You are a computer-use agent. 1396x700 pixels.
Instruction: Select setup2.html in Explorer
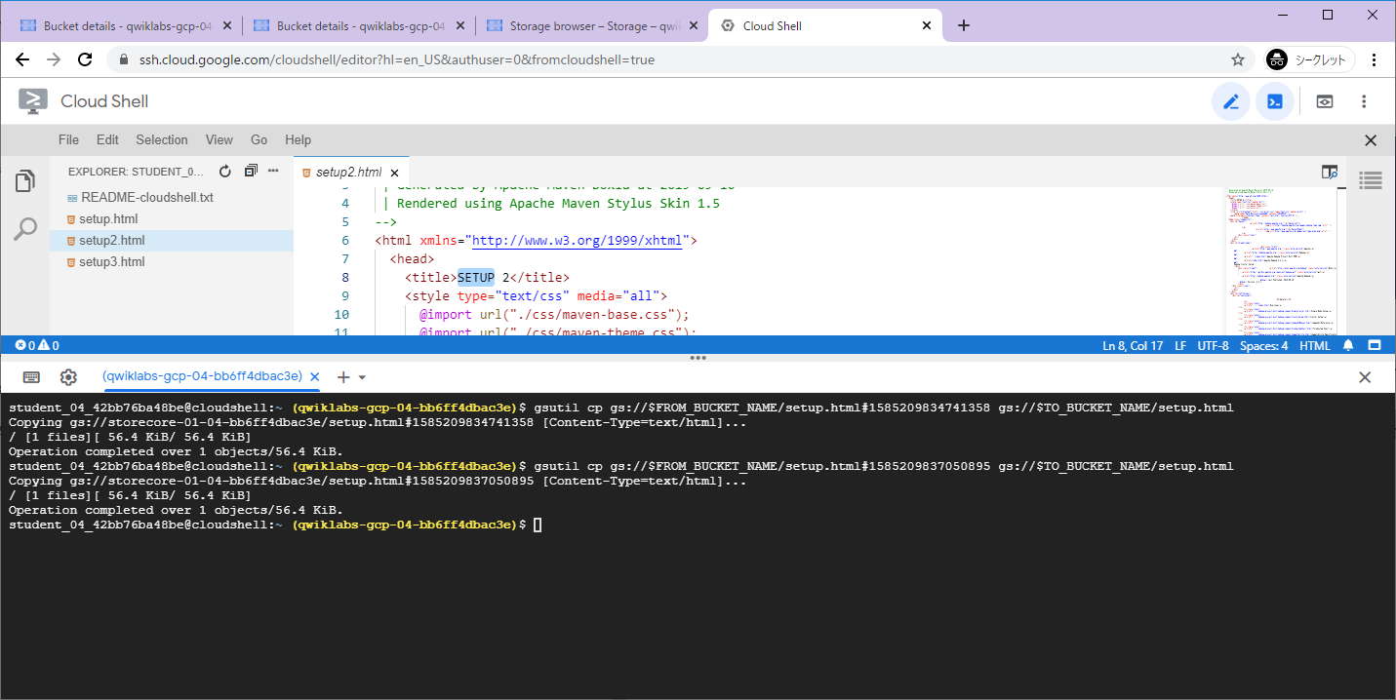click(x=172, y=241)
